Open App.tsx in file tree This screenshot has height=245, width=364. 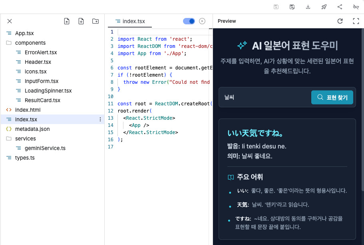24,33
